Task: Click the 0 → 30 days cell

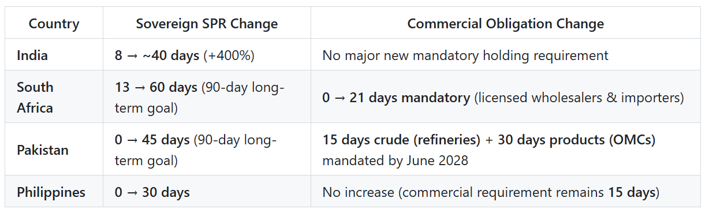Action: 207,192
